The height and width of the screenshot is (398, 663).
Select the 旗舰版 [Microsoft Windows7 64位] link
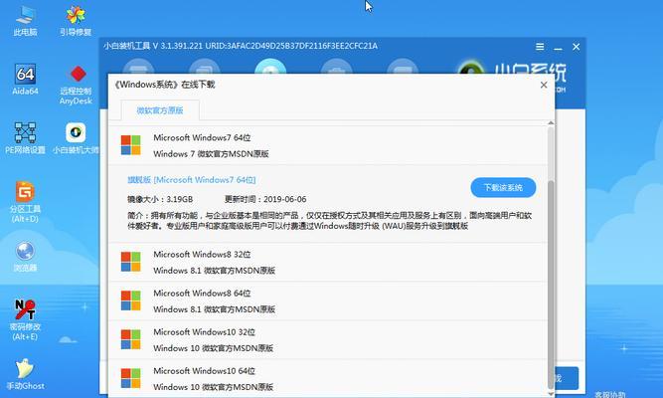tap(192, 180)
